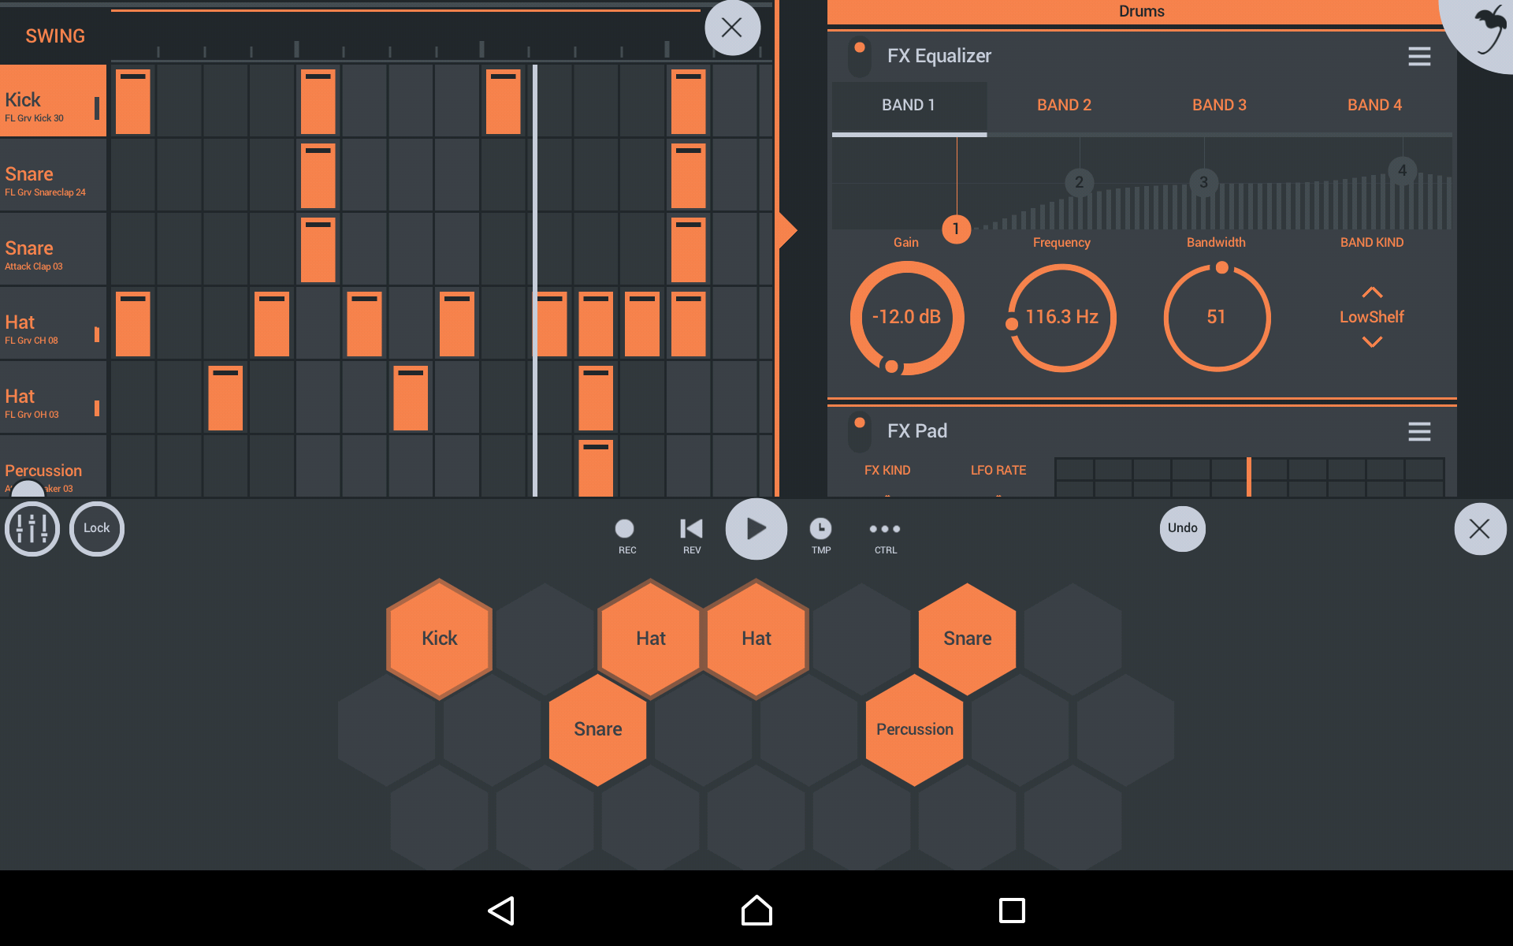Adjust the Gain knob showing -12.0 dB

(x=906, y=317)
